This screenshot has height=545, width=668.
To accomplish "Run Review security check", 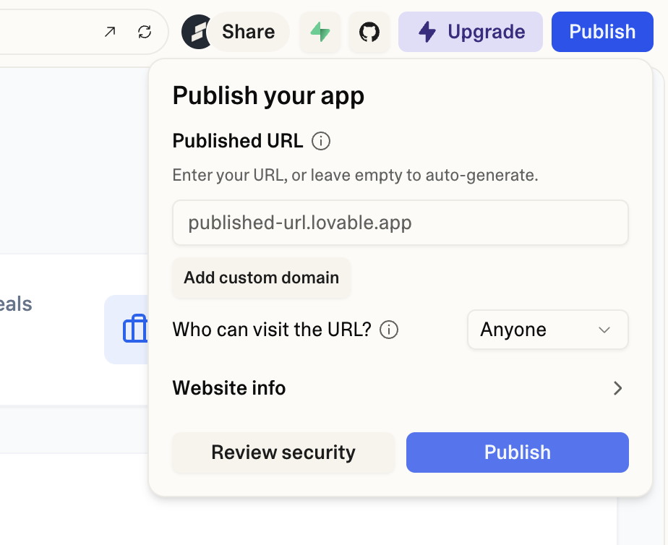I will click(283, 452).
